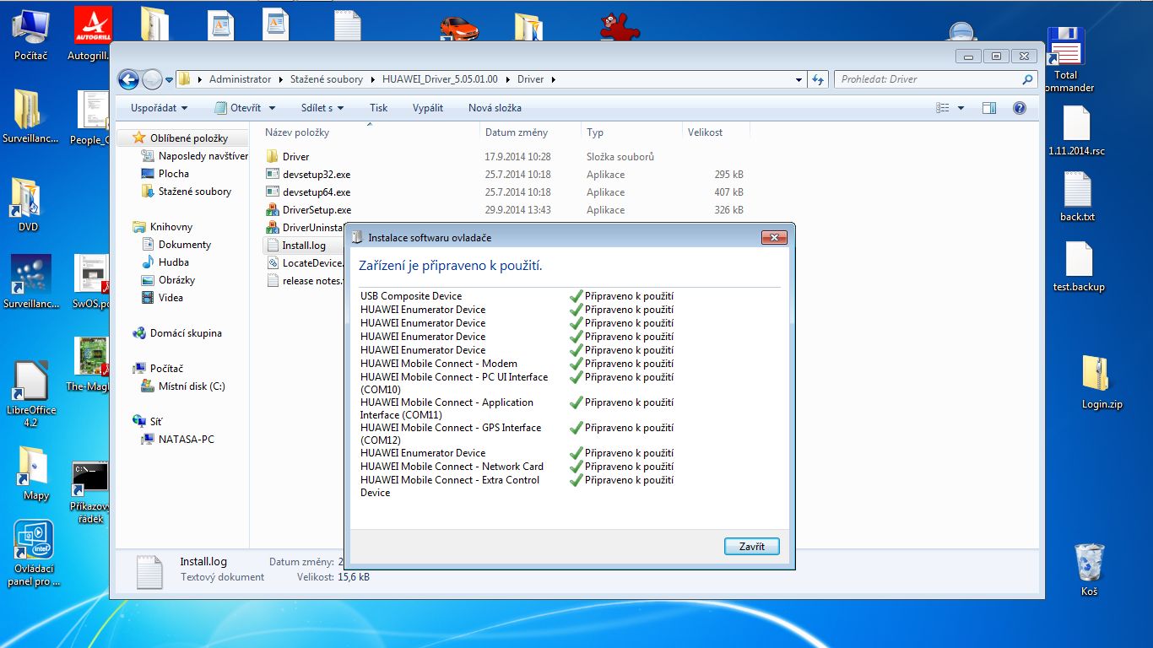Click the change view icon
This screenshot has width=1153, height=648.
(943, 108)
